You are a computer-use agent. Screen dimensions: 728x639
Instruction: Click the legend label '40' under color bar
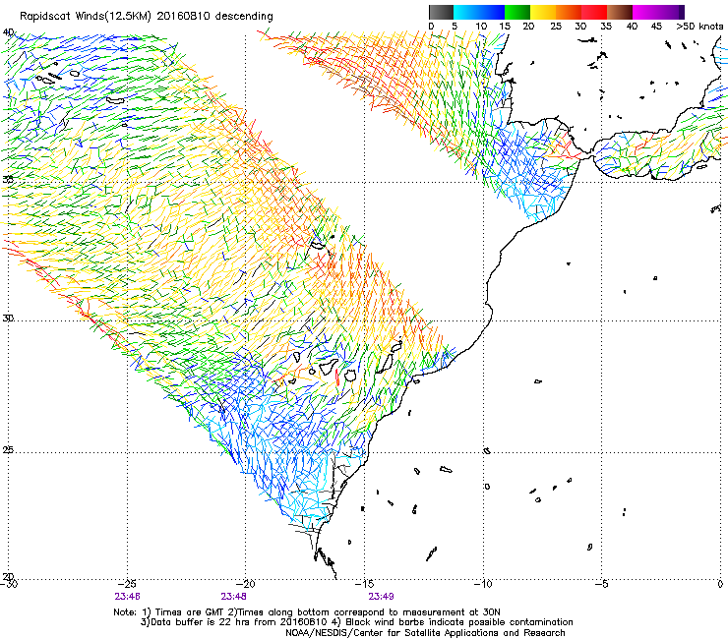click(632, 27)
